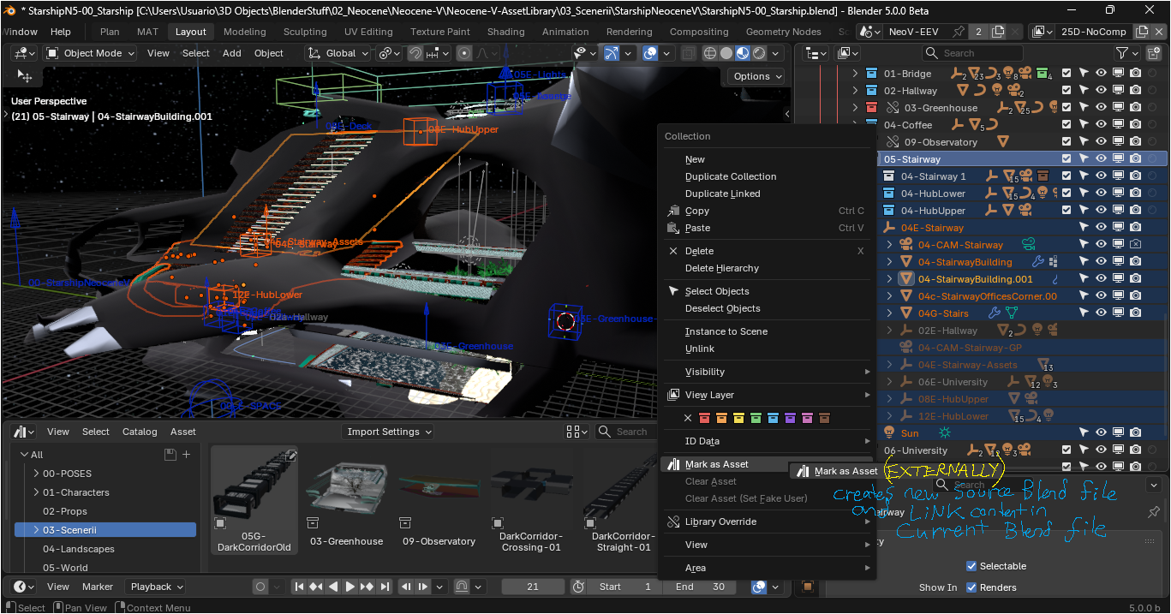Toggle the Selectable checkbox
This screenshot has height=614, width=1171.
(x=971, y=566)
